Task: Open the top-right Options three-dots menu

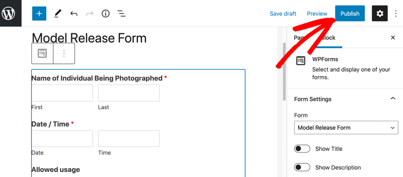Action: pyautogui.click(x=396, y=14)
